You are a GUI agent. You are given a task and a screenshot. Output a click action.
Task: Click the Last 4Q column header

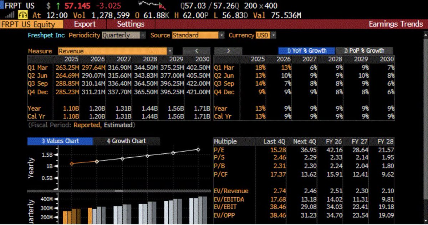pyautogui.click(x=274, y=141)
